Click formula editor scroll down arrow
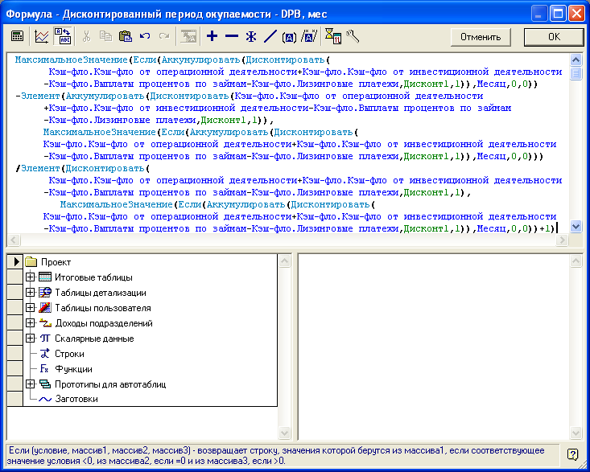Viewport: 590px width, 472px height. (576, 226)
